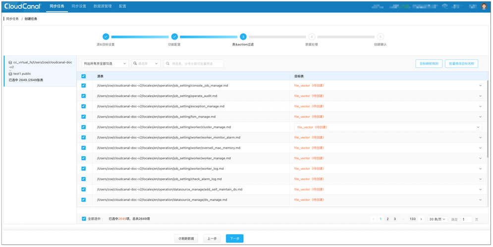This screenshot has height=247, width=493.
Task: Uncheck the worker_monitor_alarm.md row checkbox
Action: (83, 137)
